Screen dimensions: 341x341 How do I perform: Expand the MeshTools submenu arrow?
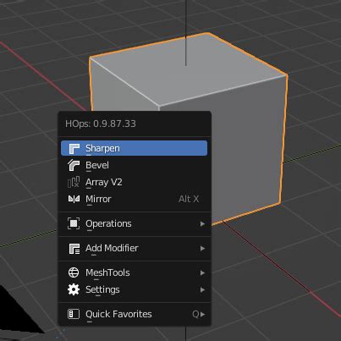tap(202, 272)
